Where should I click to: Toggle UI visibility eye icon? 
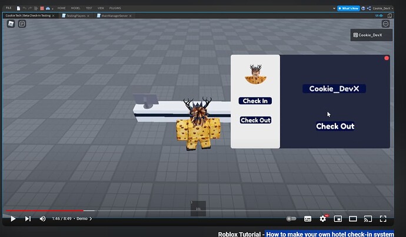click(x=379, y=16)
